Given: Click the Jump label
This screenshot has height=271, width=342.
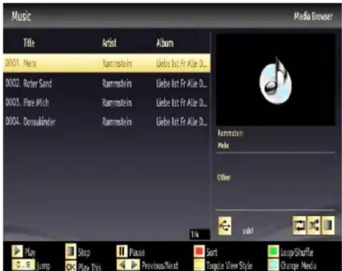Looking at the screenshot, I should (43, 266).
